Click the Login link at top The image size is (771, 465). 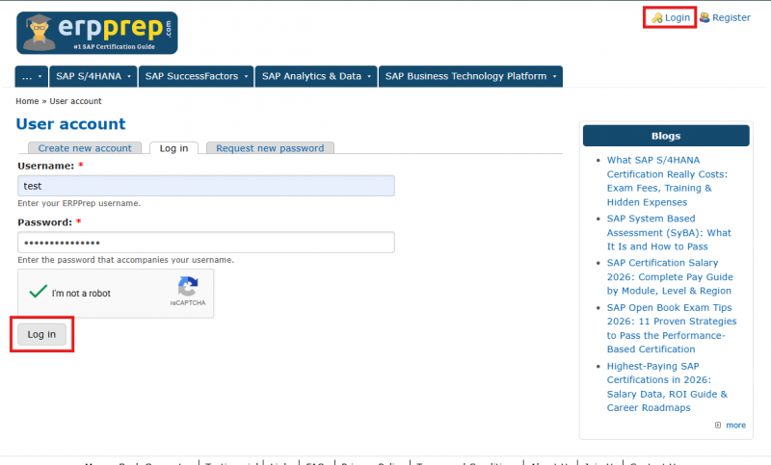[678, 17]
